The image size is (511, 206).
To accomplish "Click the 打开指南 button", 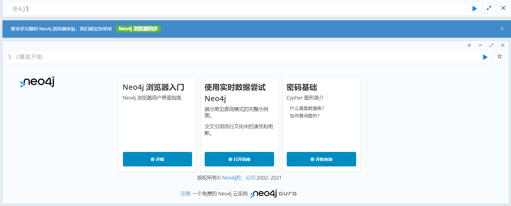I will [x=239, y=159].
